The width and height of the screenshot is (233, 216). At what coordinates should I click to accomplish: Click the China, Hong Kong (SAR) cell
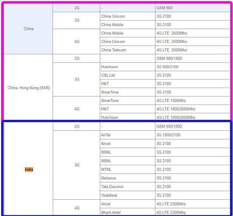[28, 88]
